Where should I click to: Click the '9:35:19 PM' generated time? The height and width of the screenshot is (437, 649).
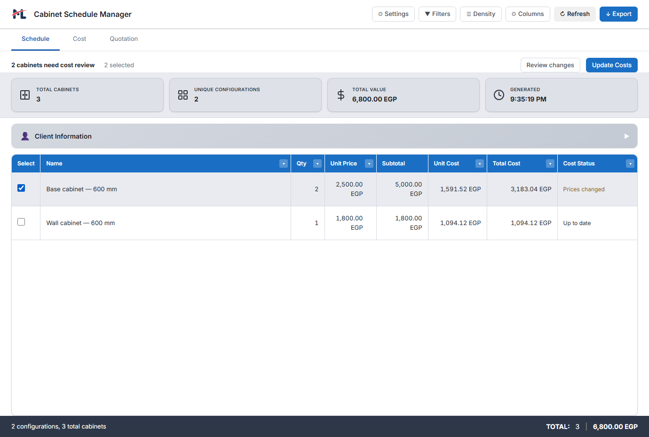528,99
